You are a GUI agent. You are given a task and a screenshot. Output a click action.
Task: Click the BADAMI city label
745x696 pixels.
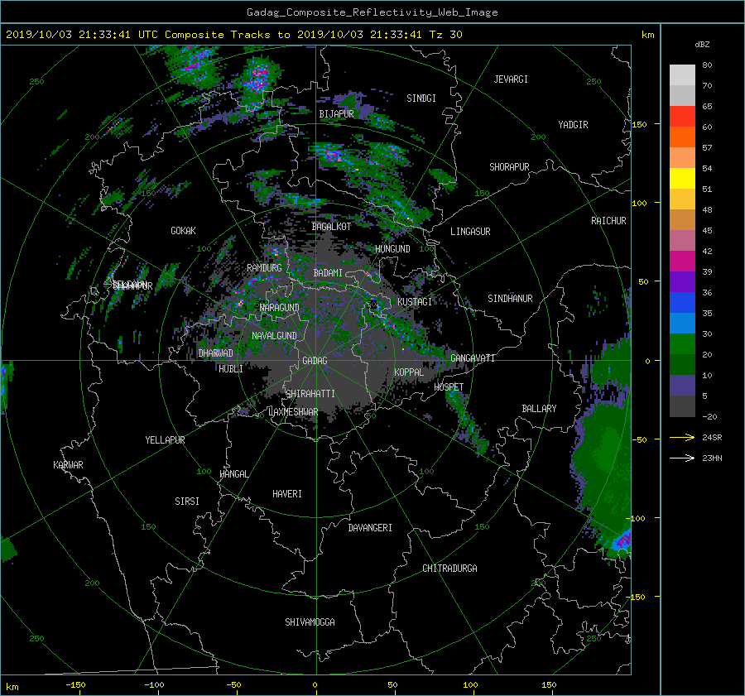tap(328, 273)
